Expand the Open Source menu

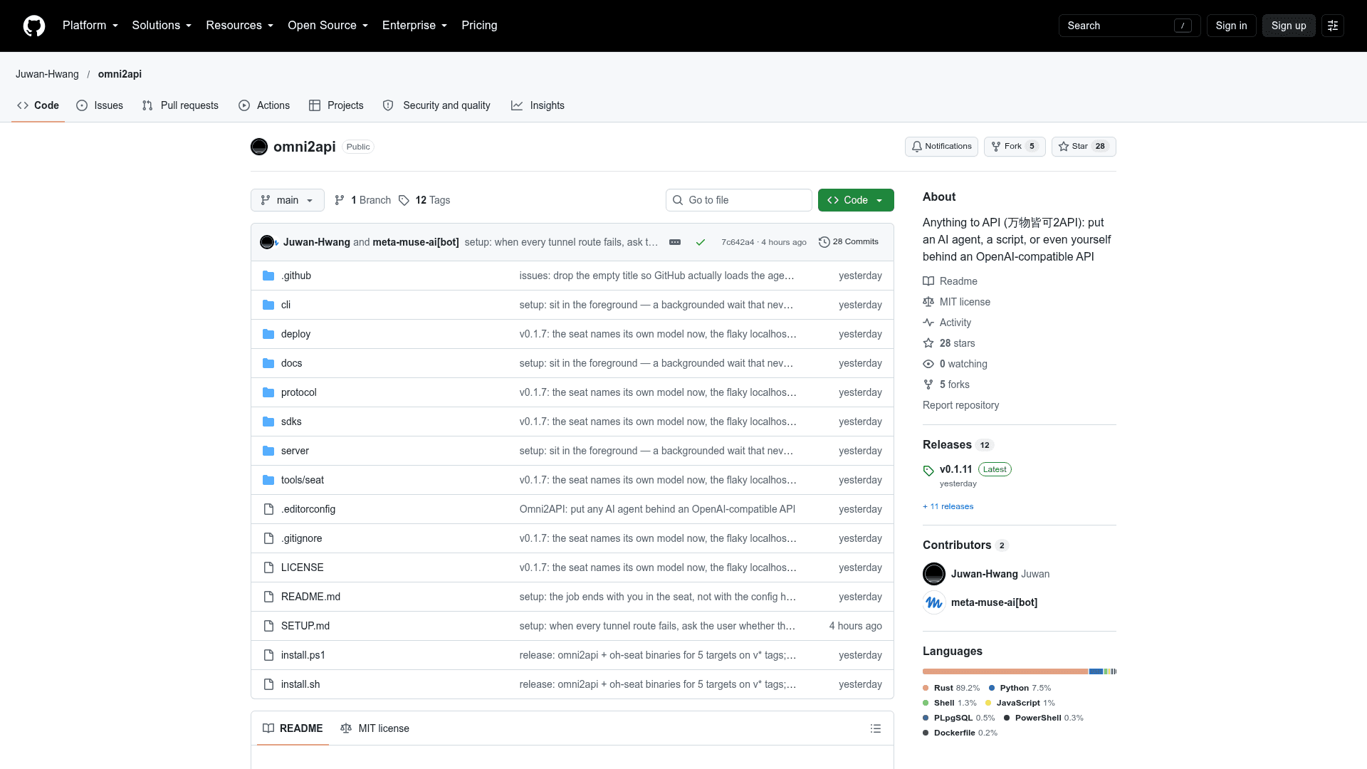click(x=328, y=26)
